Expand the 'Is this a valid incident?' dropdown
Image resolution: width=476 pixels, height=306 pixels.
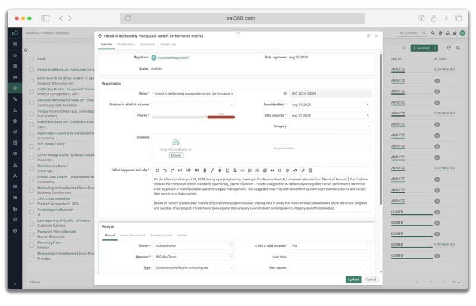pyautogui.click(x=330, y=245)
